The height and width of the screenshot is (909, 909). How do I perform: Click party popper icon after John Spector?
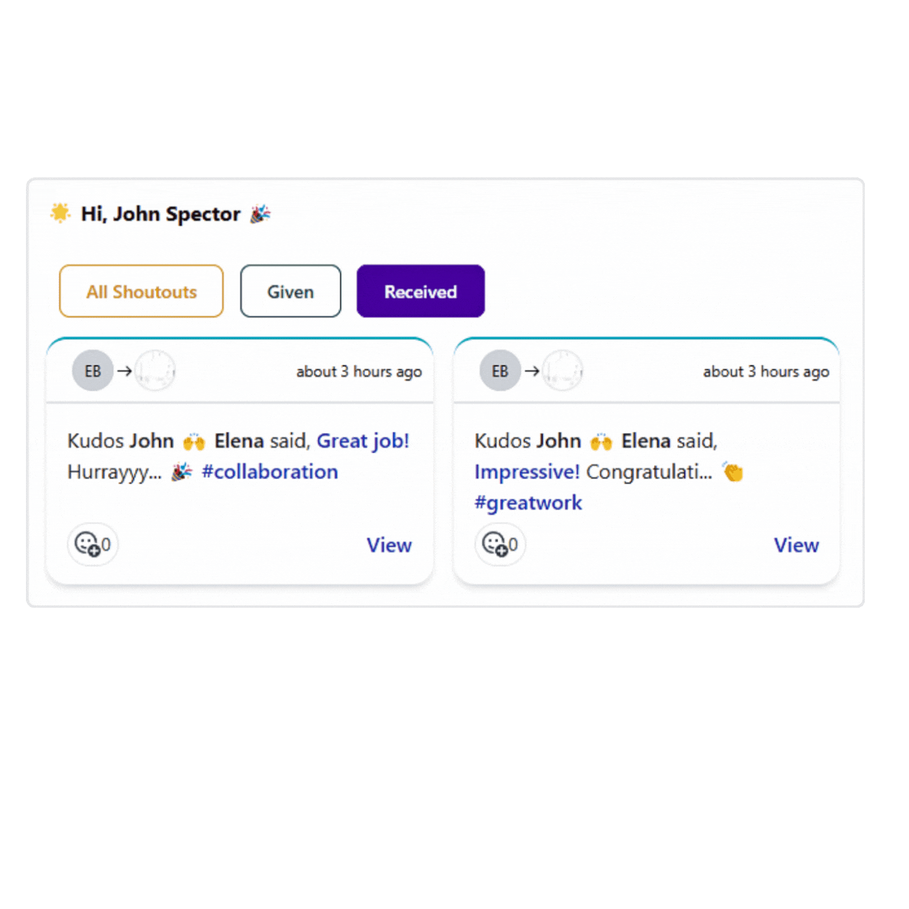(260, 214)
